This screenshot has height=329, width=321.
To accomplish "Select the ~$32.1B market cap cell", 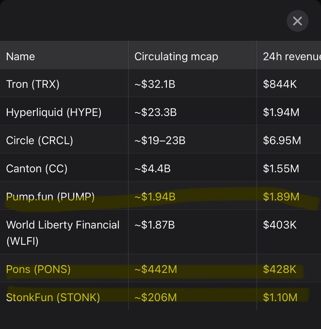I will [193, 83].
